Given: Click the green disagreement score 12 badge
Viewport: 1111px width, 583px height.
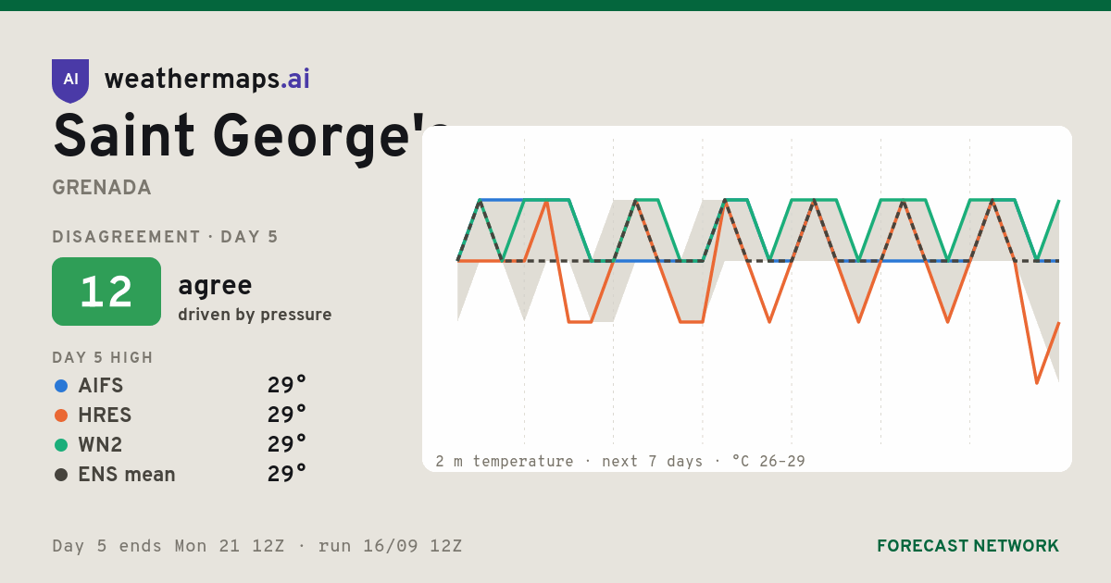Looking at the screenshot, I should [x=106, y=291].
